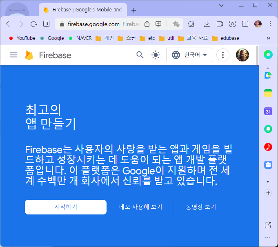Open the 한국어 language dropdown
The height and width of the screenshot is (247, 278).
[189, 55]
